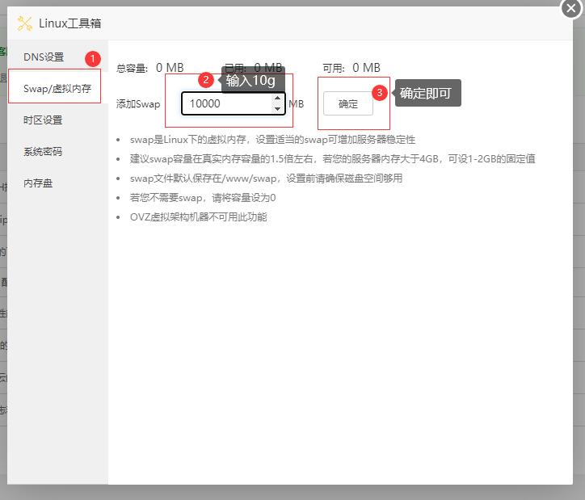Click the tip OVZ虚拟架构机器不可用此功能
This screenshot has height=500, width=585.
[x=199, y=217]
